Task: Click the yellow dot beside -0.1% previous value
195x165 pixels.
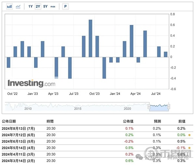Action: 189,147
